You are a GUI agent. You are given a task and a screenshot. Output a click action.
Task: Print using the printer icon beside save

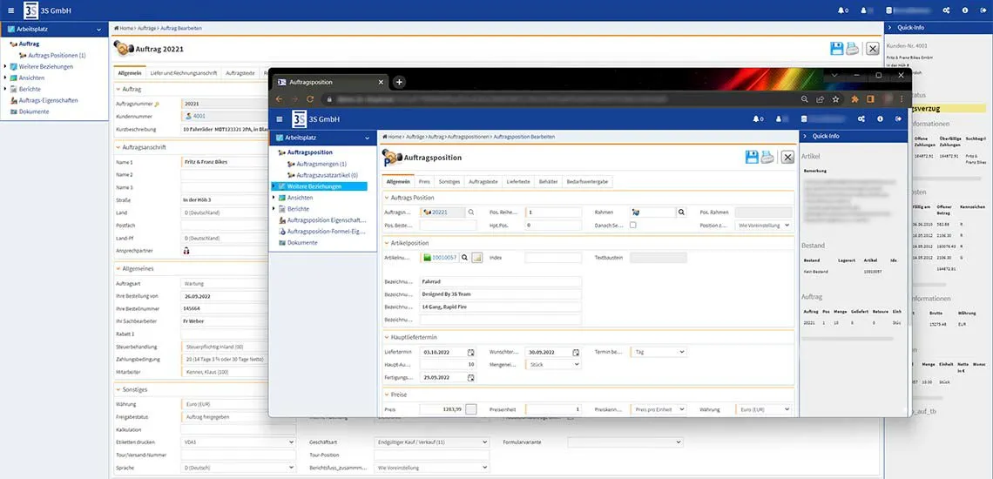coord(767,157)
